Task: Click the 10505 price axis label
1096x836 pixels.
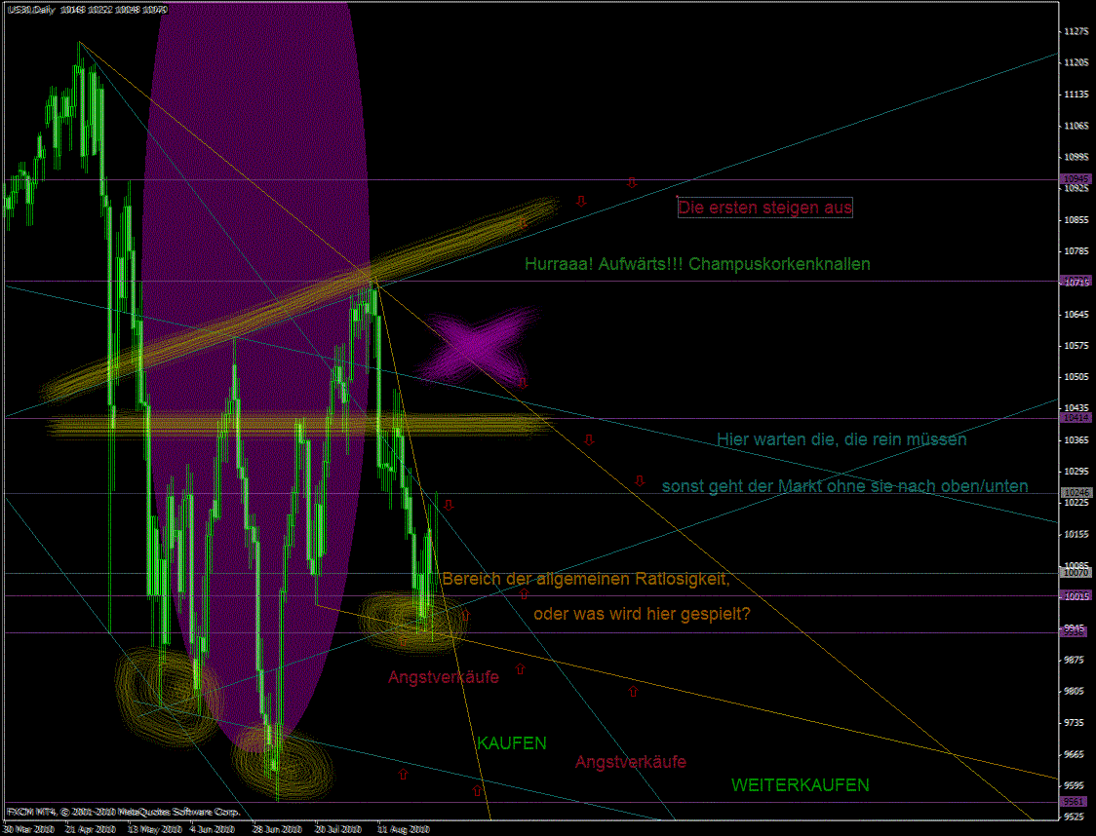Action: click(1076, 377)
